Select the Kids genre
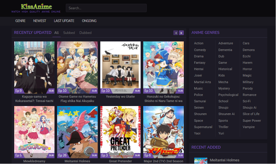 (221, 76)
